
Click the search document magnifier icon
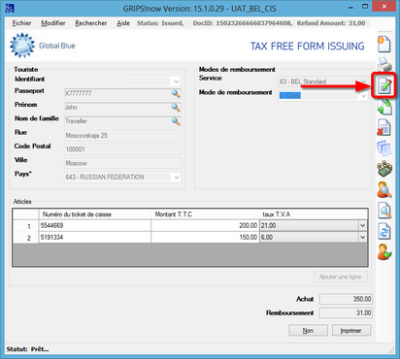384,211
